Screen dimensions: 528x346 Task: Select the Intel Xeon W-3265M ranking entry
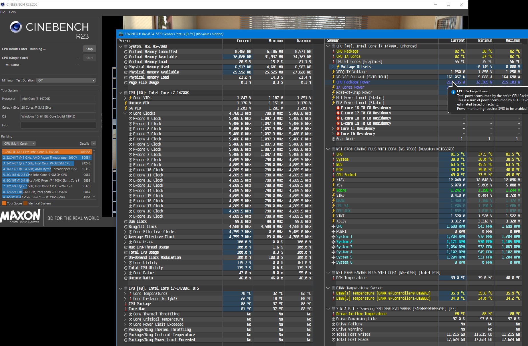[47, 163]
